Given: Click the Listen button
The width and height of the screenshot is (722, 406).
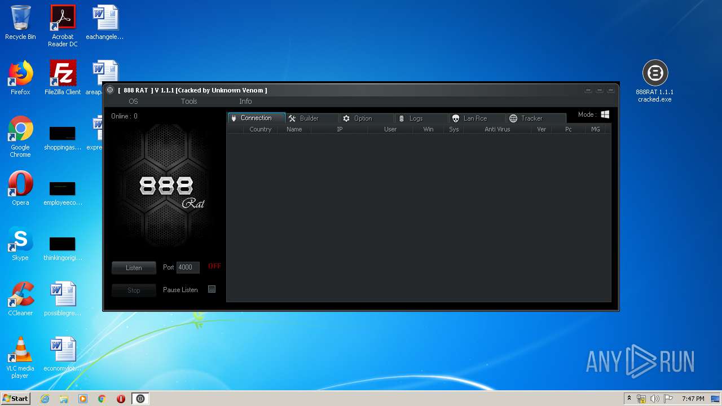Looking at the screenshot, I should [134, 268].
